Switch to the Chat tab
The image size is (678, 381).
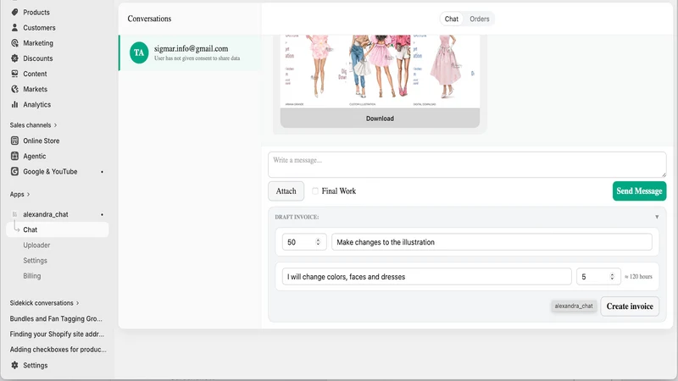click(451, 19)
